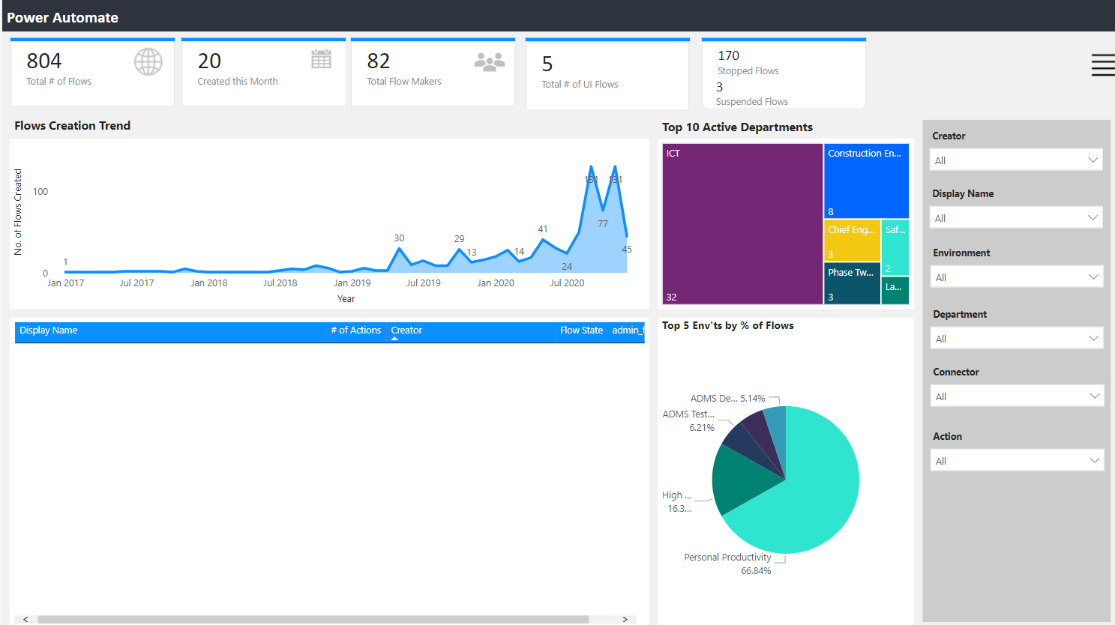
Task: Click the right arrow of the table scrollbar
Action: [625, 619]
